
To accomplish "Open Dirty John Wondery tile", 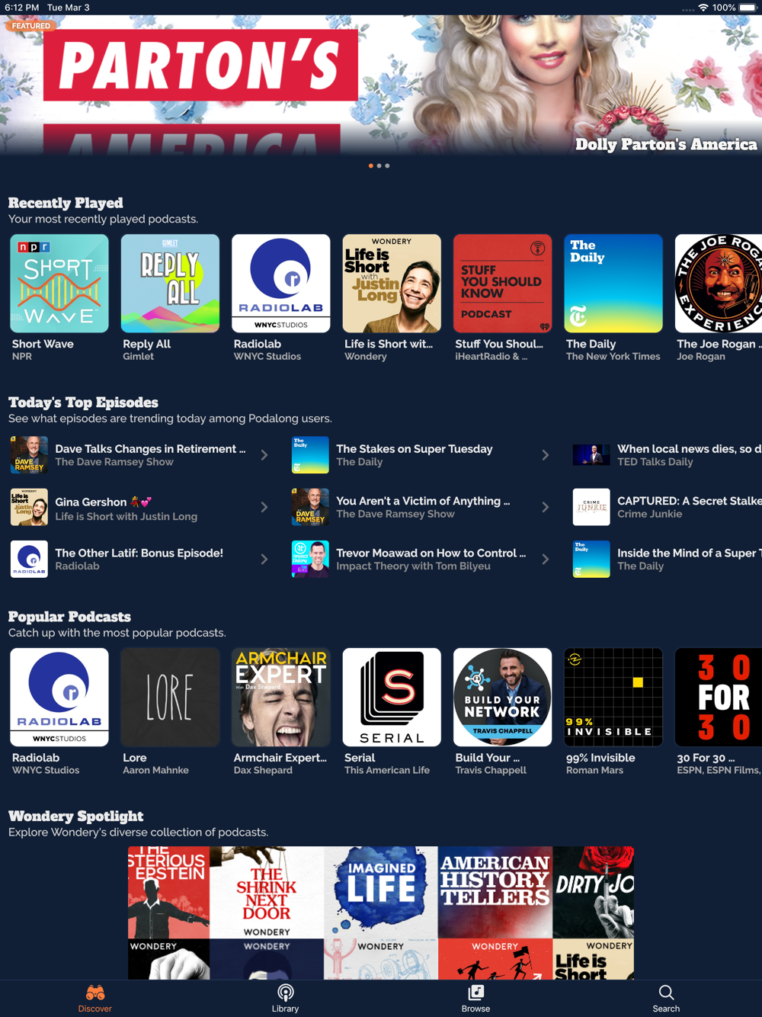I will [593, 893].
